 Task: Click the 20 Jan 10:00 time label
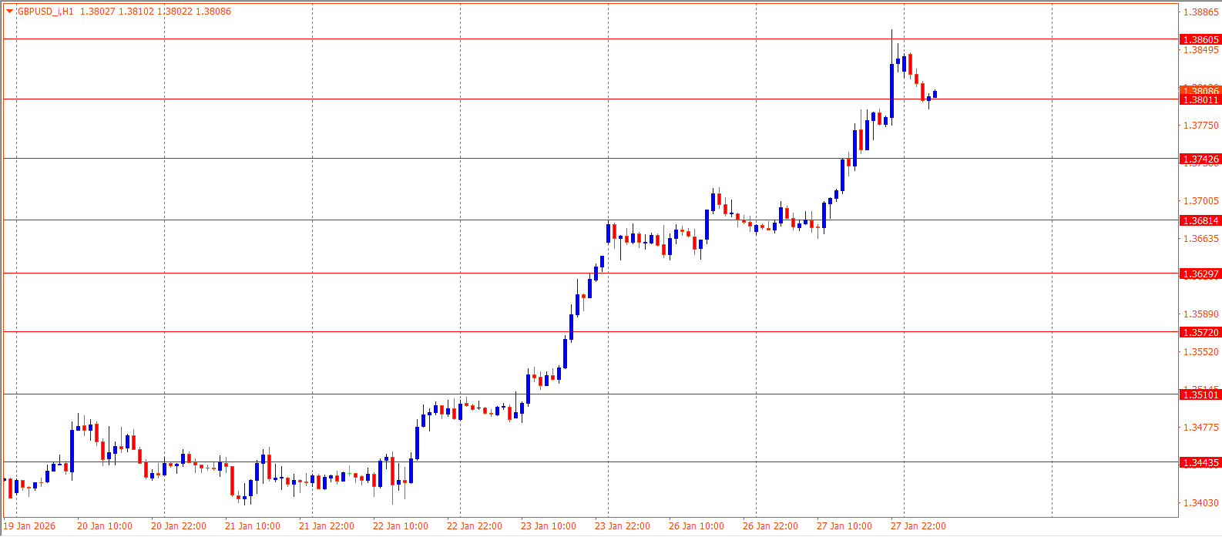pos(105,526)
